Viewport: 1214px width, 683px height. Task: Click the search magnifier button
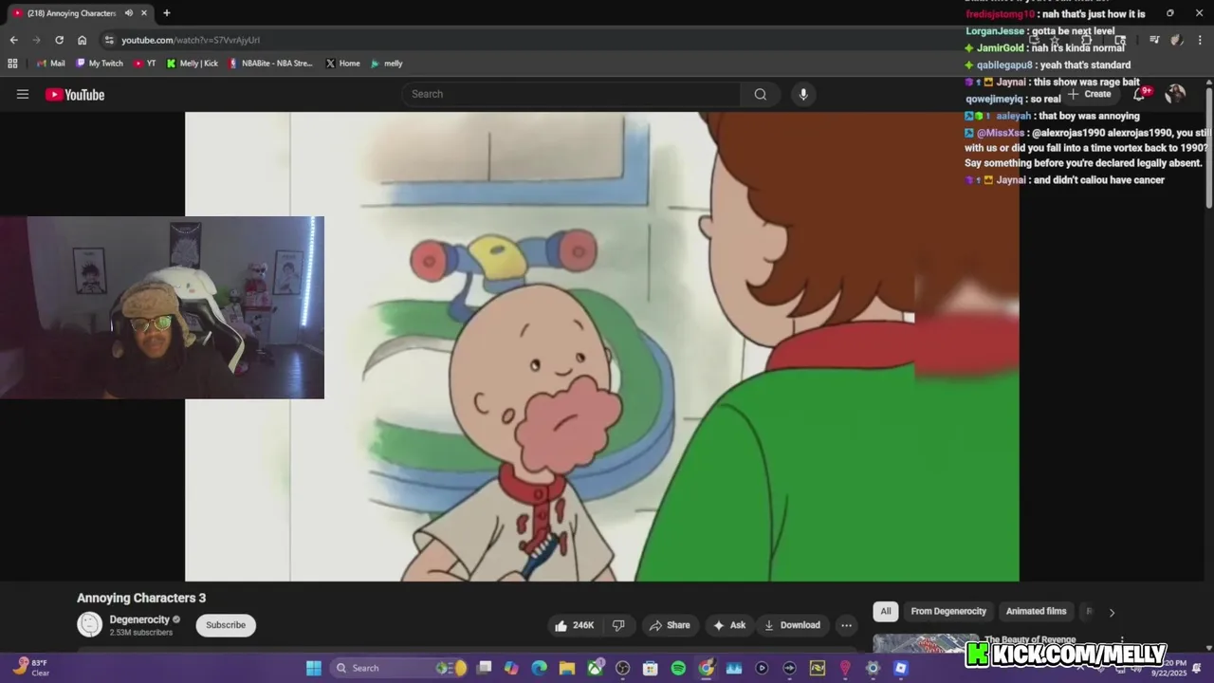760,94
